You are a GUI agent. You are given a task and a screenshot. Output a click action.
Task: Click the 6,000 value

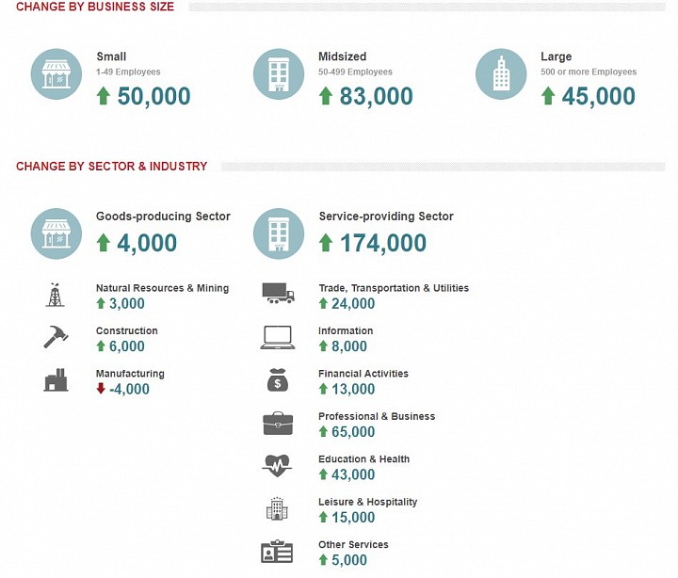[127, 346]
